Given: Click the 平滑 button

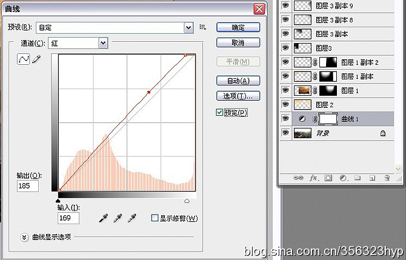Looking at the screenshot, I should (x=238, y=62).
